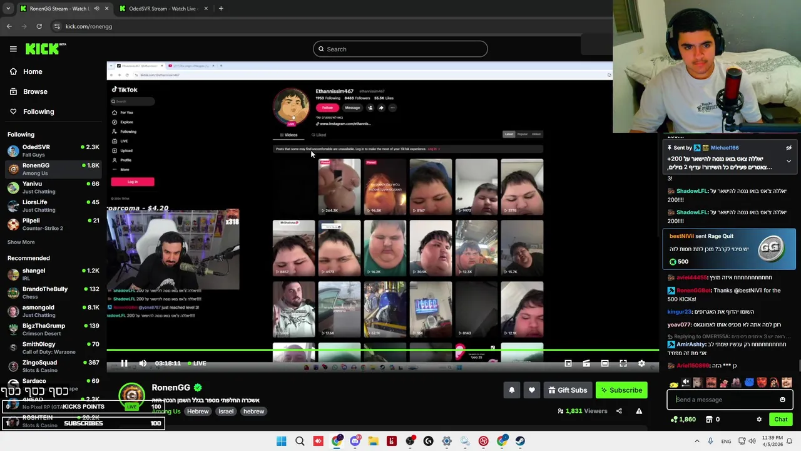
Task: Click the Among Us category link
Action: 166,411
